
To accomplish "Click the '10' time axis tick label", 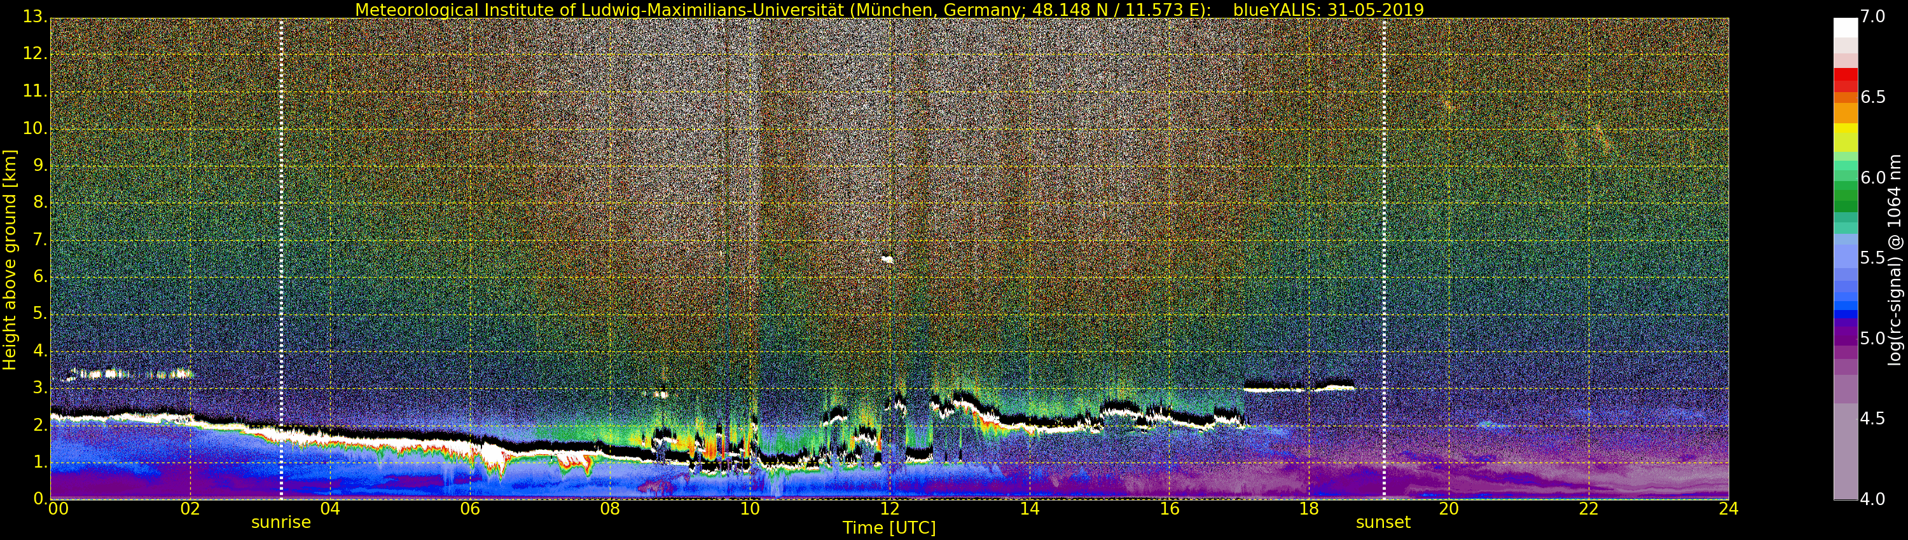I will tap(750, 508).
